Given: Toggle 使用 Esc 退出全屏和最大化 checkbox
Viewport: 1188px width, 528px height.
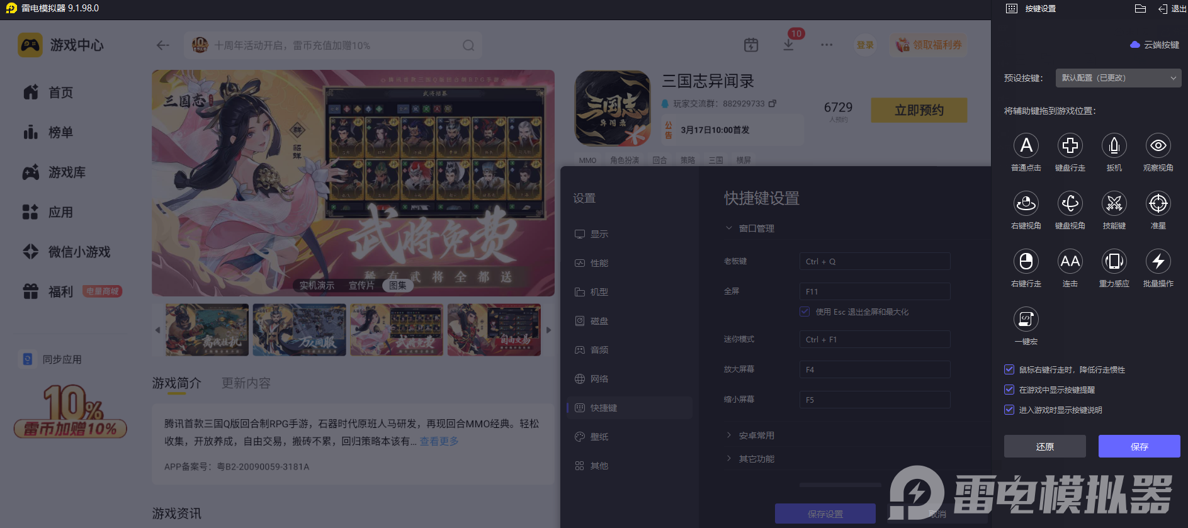Looking at the screenshot, I should tap(805, 312).
